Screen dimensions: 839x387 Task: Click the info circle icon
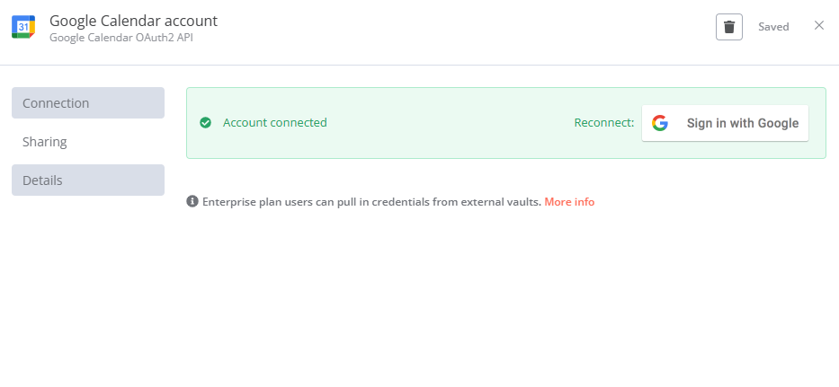pyautogui.click(x=192, y=201)
